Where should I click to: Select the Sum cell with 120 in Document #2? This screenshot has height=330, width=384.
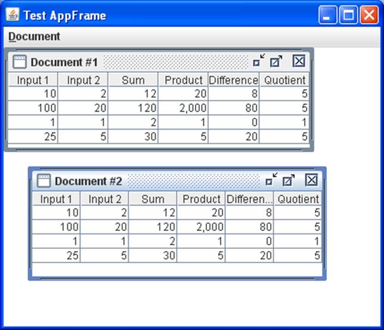click(153, 227)
